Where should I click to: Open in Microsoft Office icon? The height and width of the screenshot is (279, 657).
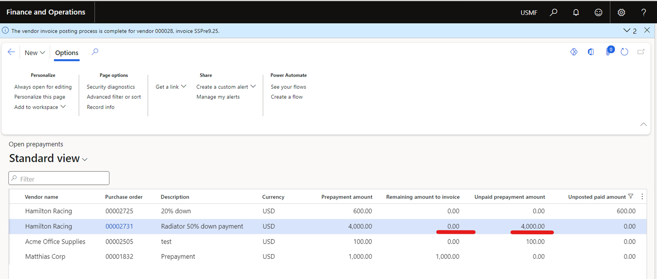591,52
